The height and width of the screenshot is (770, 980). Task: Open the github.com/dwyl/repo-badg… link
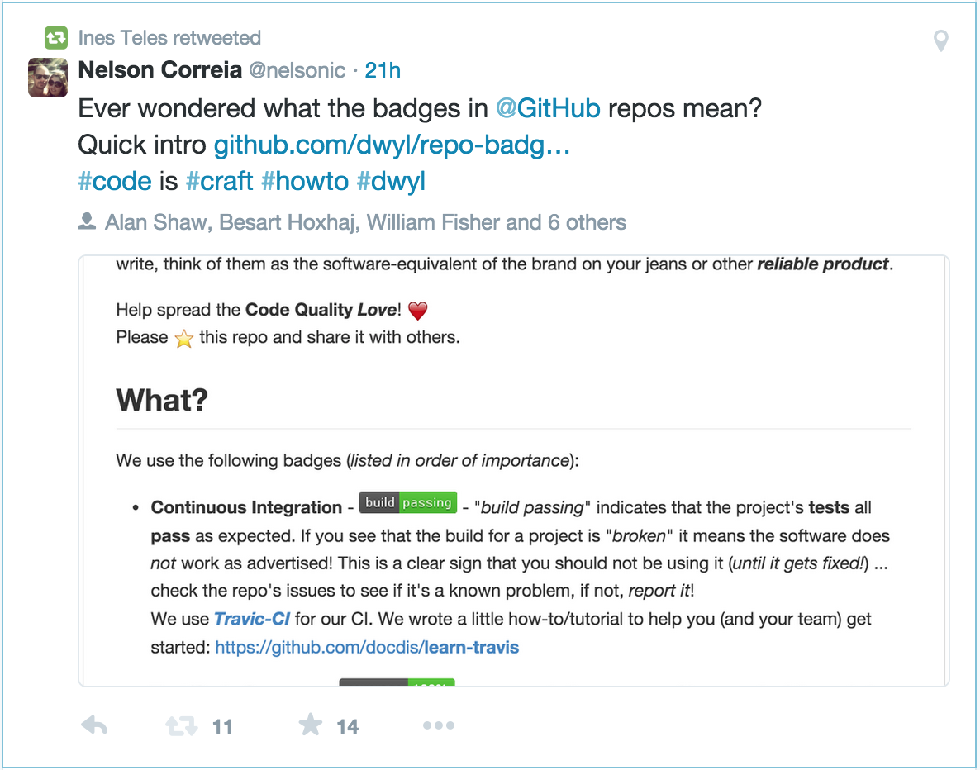392,145
